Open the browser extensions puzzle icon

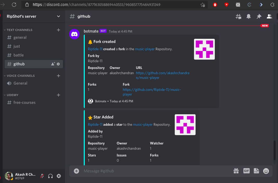pos(272,5)
